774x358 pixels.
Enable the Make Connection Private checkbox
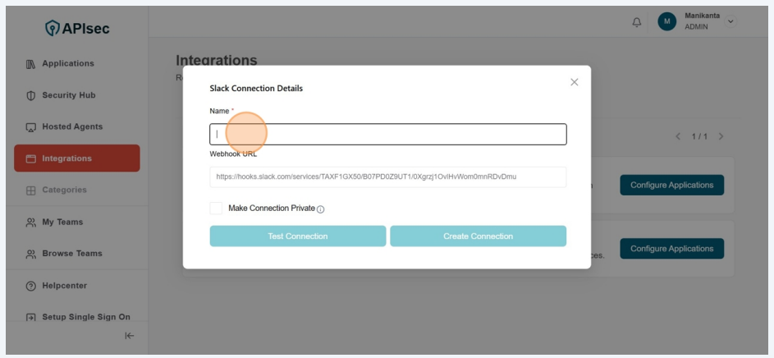pyautogui.click(x=216, y=209)
